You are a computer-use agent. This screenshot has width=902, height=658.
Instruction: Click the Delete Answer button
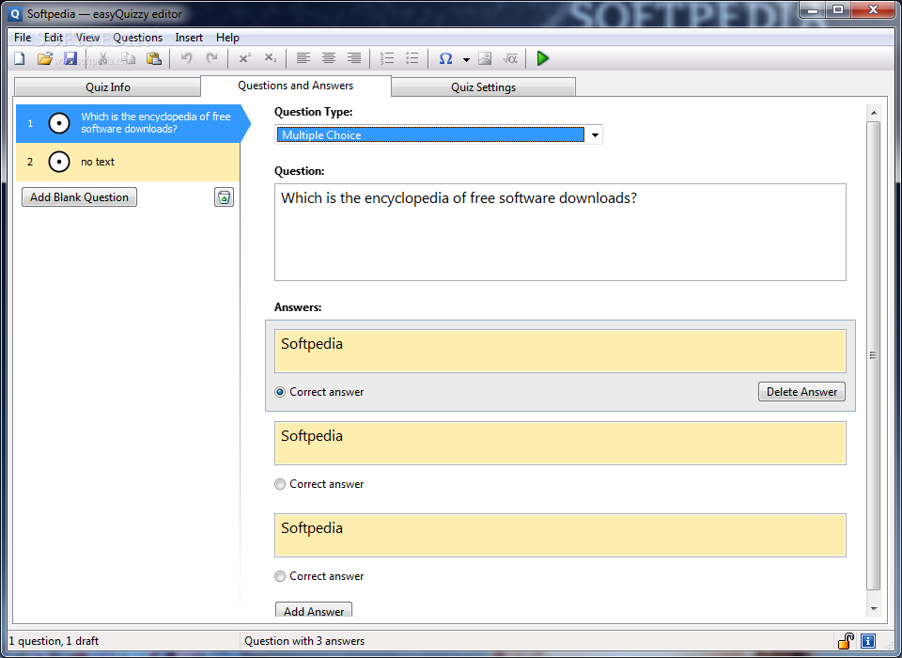801,391
